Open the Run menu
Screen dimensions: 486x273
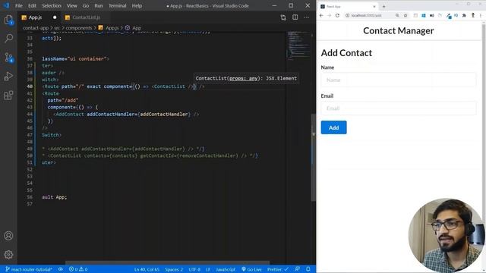click(x=99, y=5)
